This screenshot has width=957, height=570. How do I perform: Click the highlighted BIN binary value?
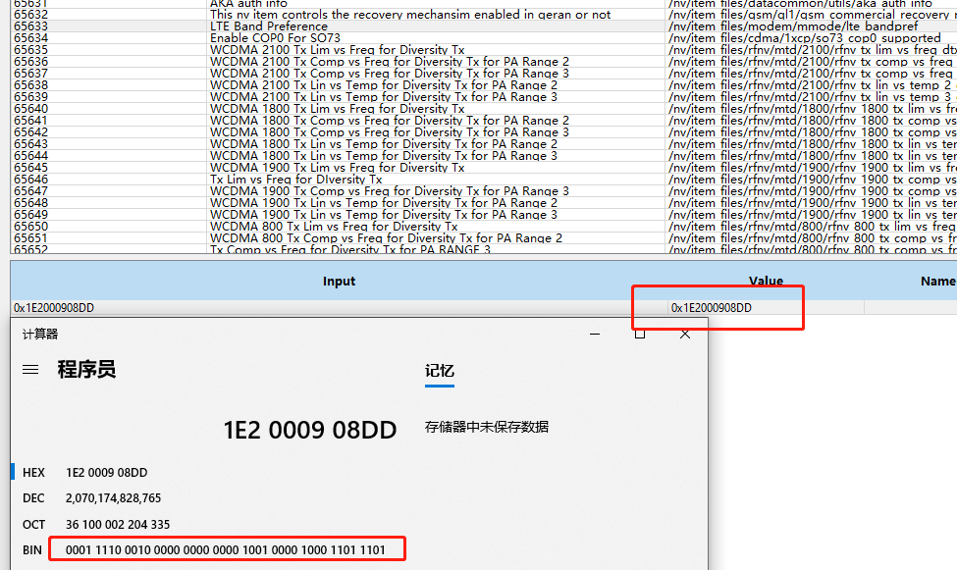(226, 548)
